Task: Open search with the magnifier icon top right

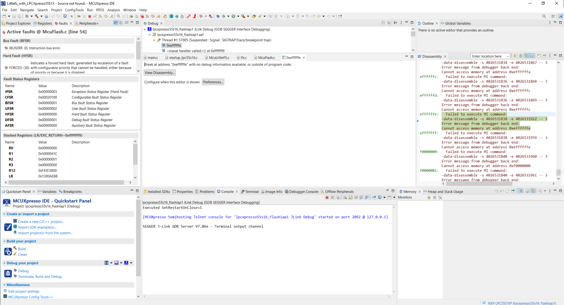Action: [544, 16]
